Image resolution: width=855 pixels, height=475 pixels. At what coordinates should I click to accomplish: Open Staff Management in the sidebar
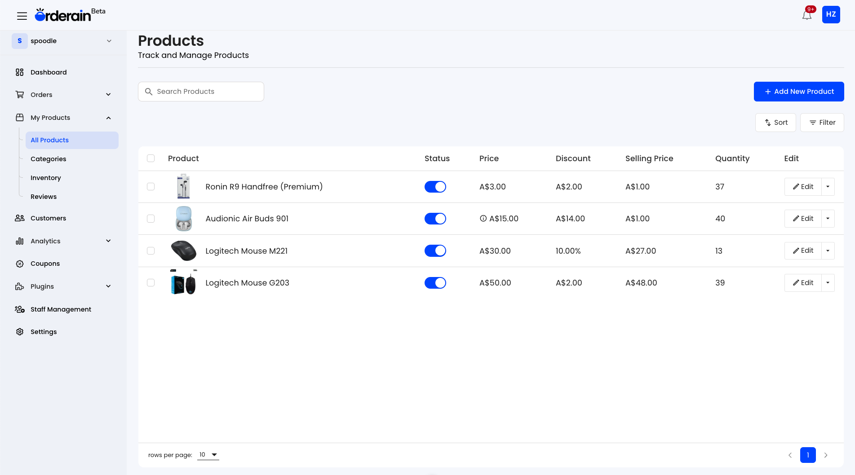tap(60, 309)
